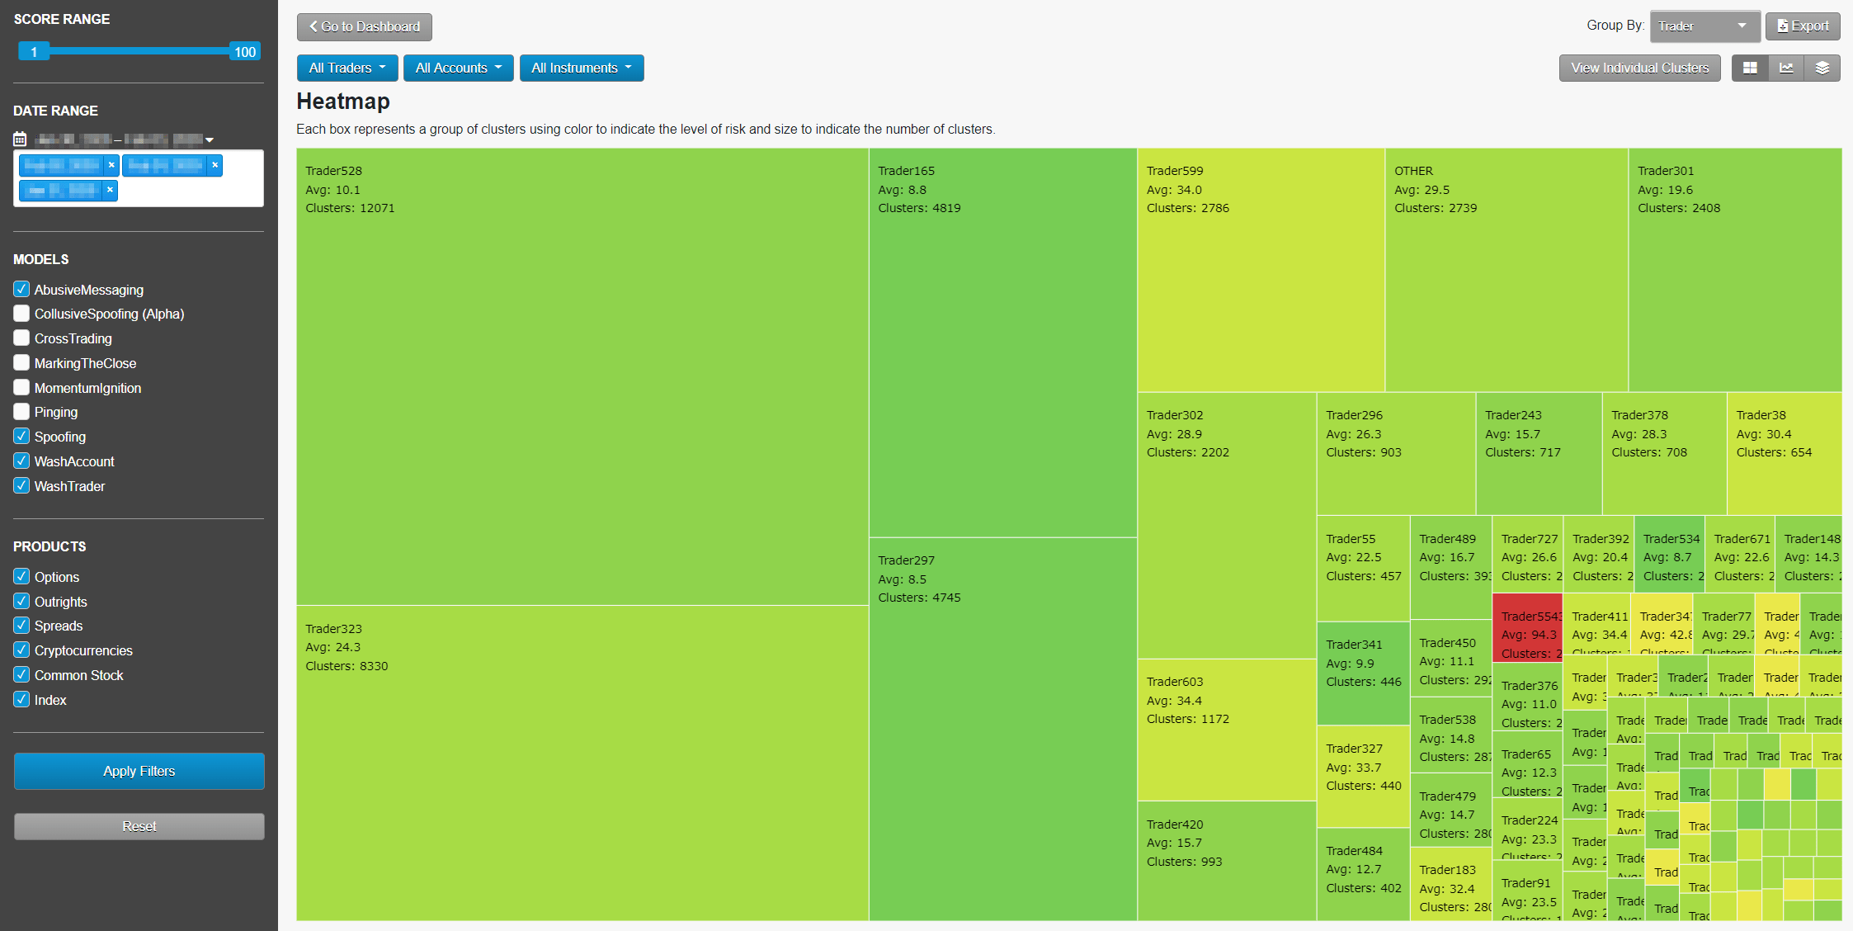Click the Export document icon
The image size is (1853, 931).
[x=1782, y=26]
